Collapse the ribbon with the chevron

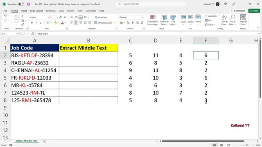coord(258,28)
